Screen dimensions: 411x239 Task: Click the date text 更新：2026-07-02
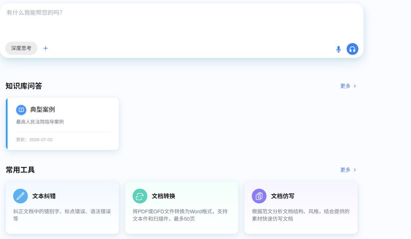[34, 140]
